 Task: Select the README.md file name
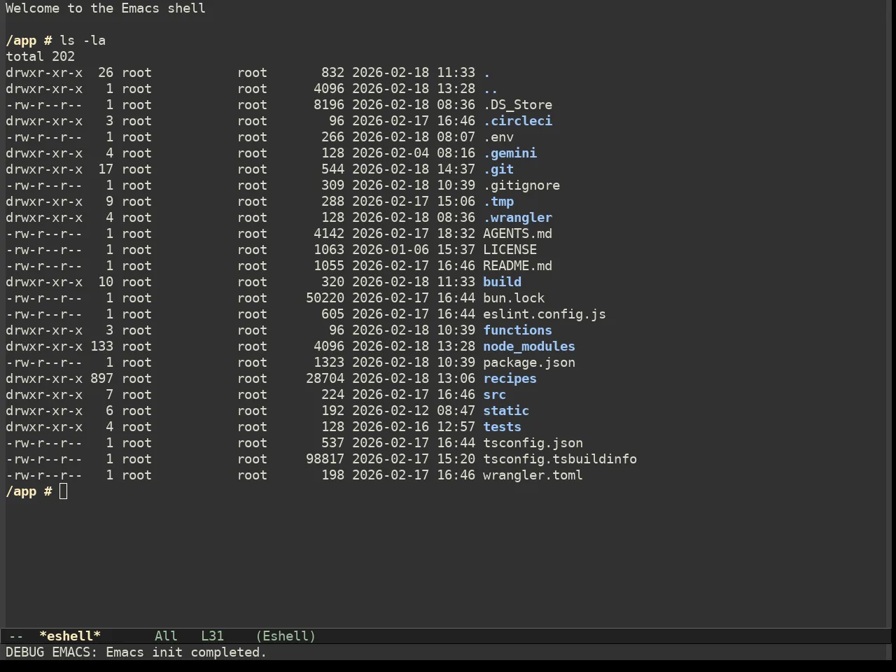[x=517, y=266]
